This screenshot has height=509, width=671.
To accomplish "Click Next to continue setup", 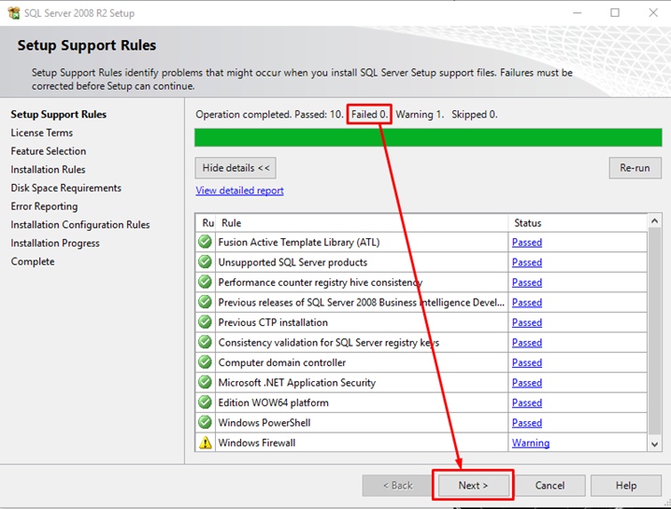I will pyautogui.click(x=473, y=486).
